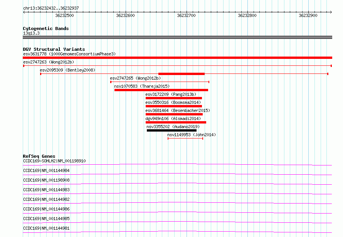Select the thin red esv2747265 variant line
The width and height of the screenshot is (343, 237).
(160, 82)
